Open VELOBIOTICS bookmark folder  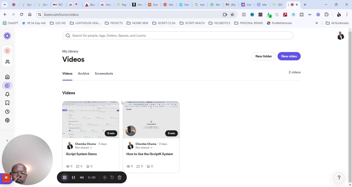pyautogui.click(x=219, y=23)
